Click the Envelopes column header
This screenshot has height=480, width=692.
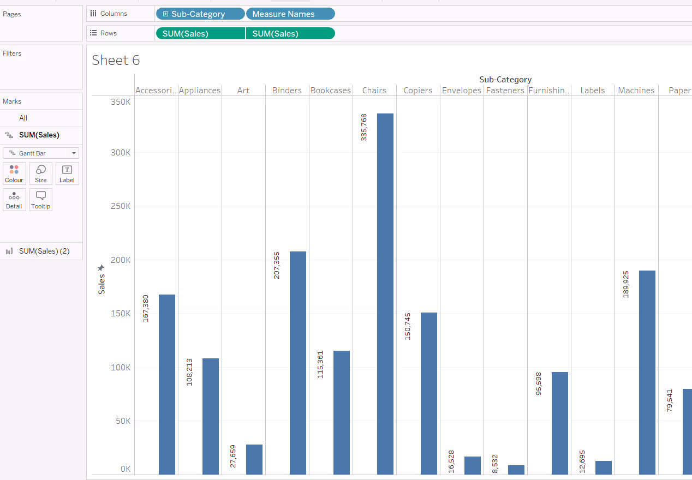[x=462, y=91]
